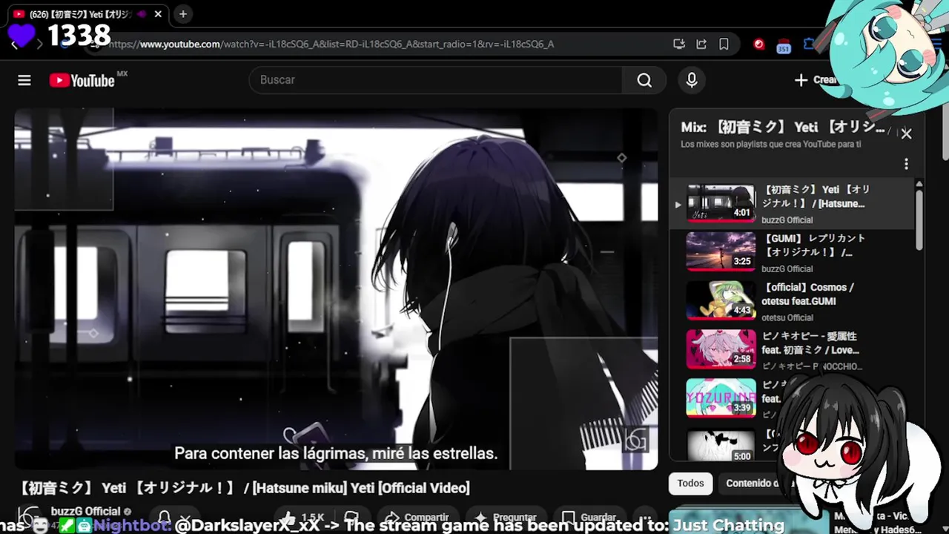Open the extension icon with 351 badge
Image resolution: width=949 pixels, height=534 pixels.
pyautogui.click(x=784, y=45)
